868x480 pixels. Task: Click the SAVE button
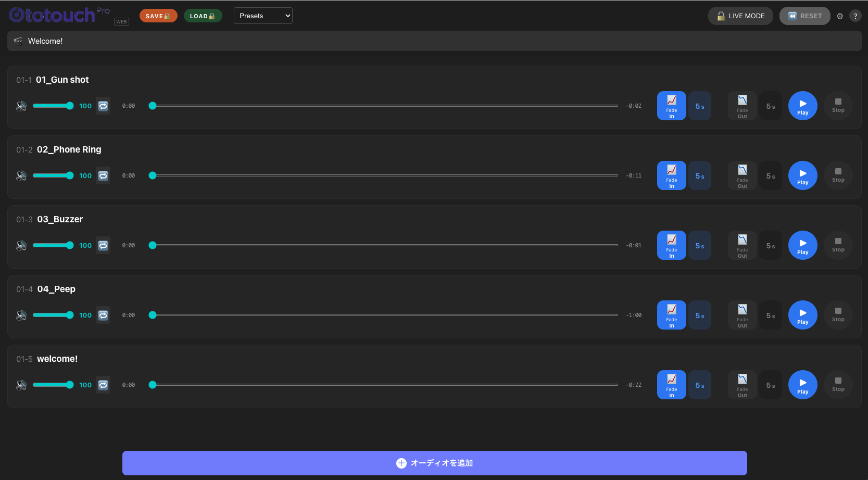pyautogui.click(x=158, y=16)
